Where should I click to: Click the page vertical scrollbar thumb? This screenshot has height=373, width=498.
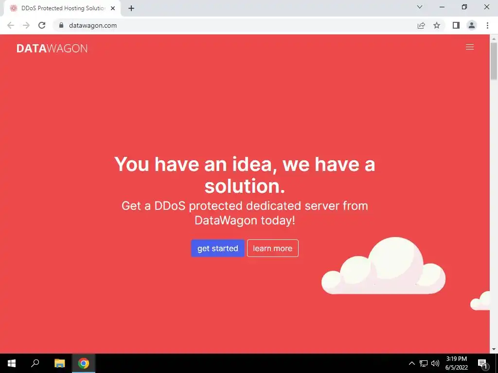494,61
